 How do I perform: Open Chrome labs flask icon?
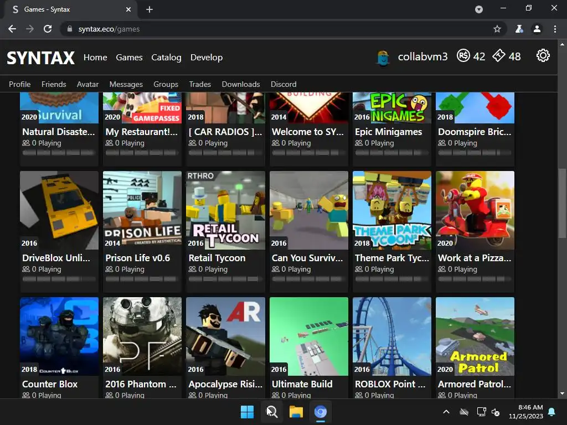[x=519, y=29]
